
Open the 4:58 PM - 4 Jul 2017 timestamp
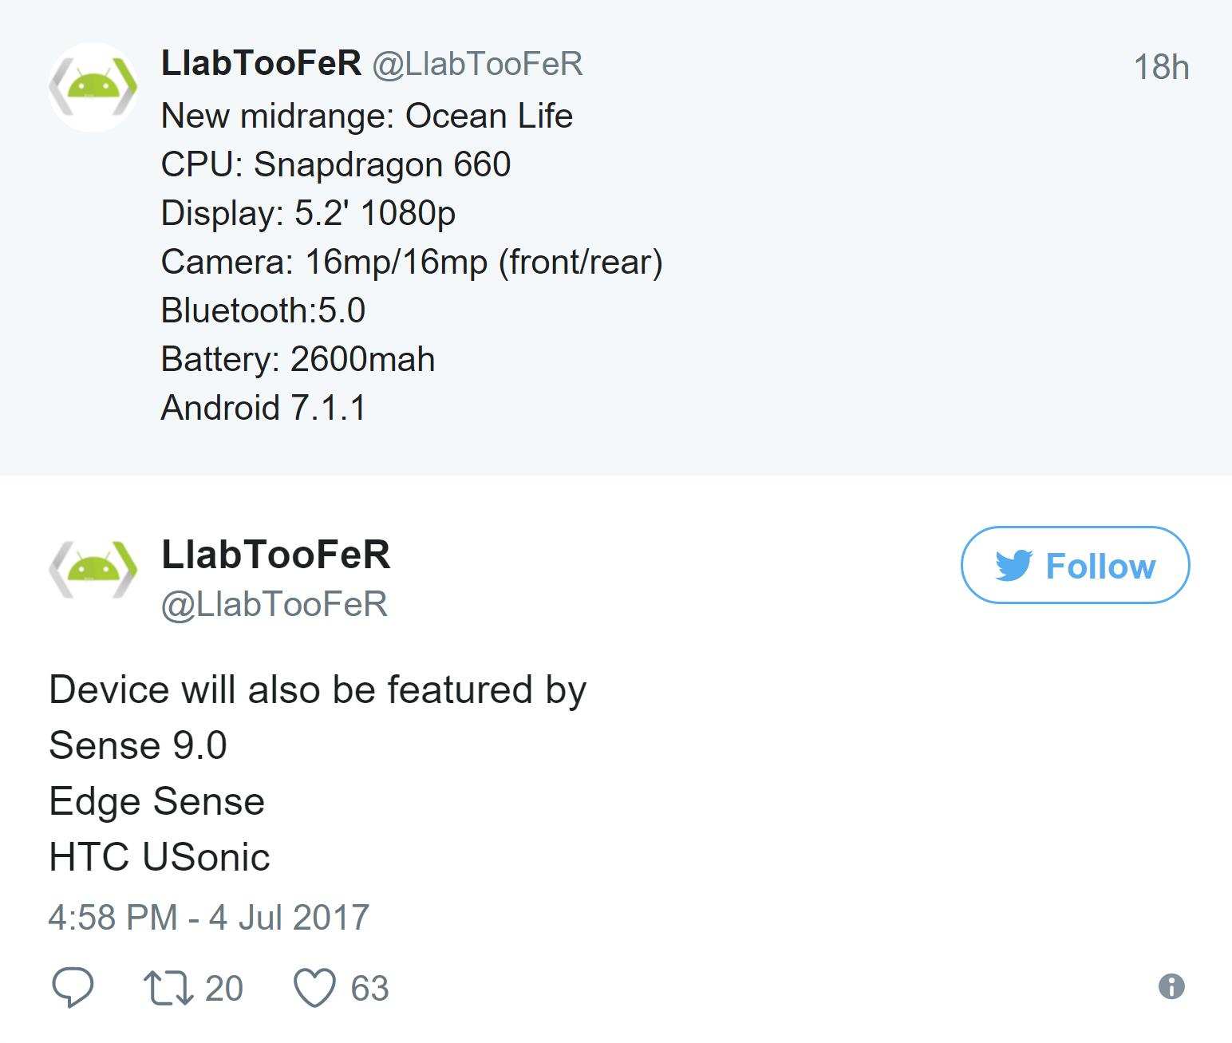click(207, 916)
